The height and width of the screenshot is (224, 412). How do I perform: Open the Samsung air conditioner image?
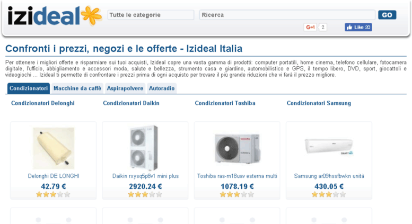[329, 147]
